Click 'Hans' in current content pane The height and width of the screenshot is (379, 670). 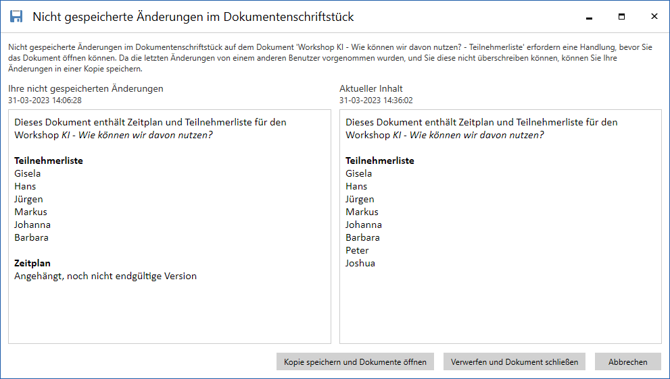click(x=356, y=186)
